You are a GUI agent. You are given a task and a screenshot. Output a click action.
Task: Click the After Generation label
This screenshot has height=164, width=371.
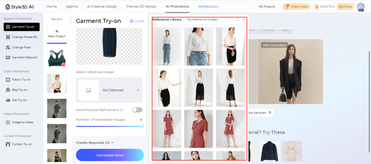coord(275,45)
